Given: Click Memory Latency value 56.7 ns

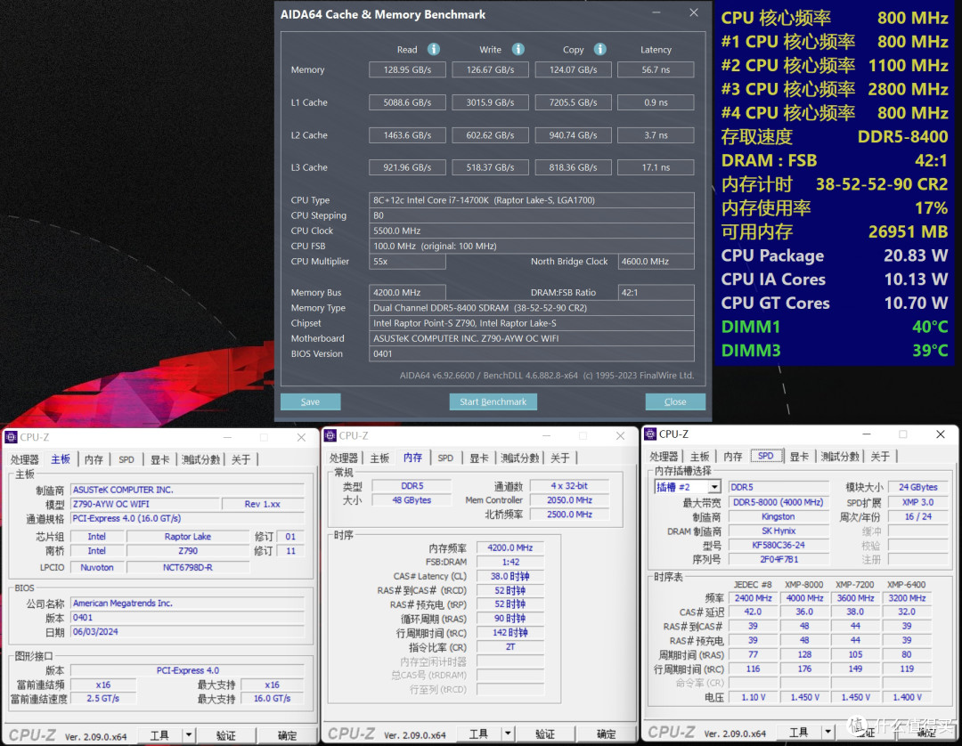Looking at the screenshot, I should click(656, 69).
